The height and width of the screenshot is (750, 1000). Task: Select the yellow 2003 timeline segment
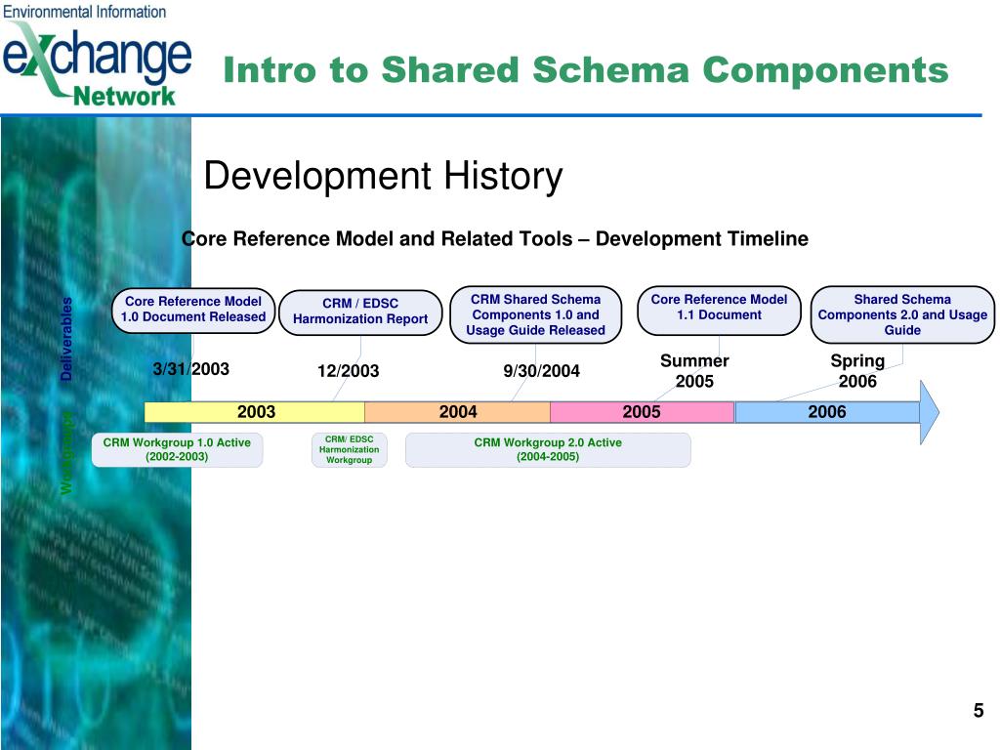tap(255, 412)
